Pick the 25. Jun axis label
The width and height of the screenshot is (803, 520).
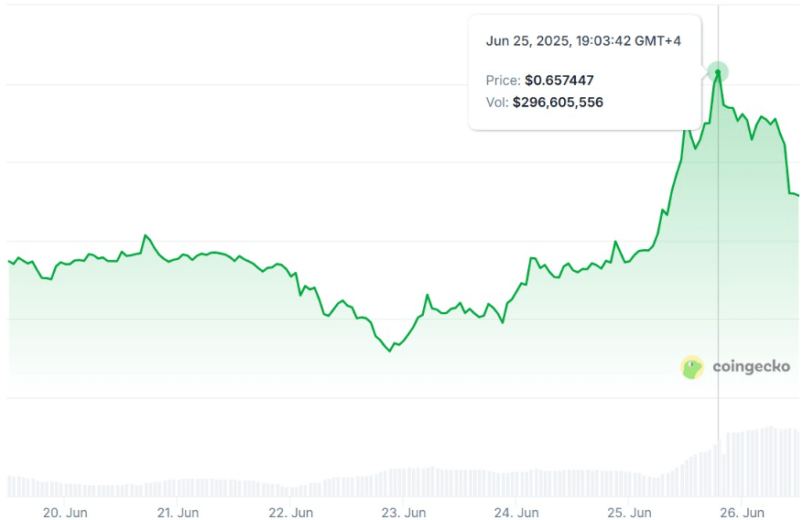click(629, 512)
